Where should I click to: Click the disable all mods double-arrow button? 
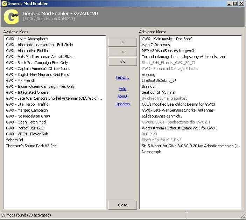pyautogui.click(x=122, y=62)
